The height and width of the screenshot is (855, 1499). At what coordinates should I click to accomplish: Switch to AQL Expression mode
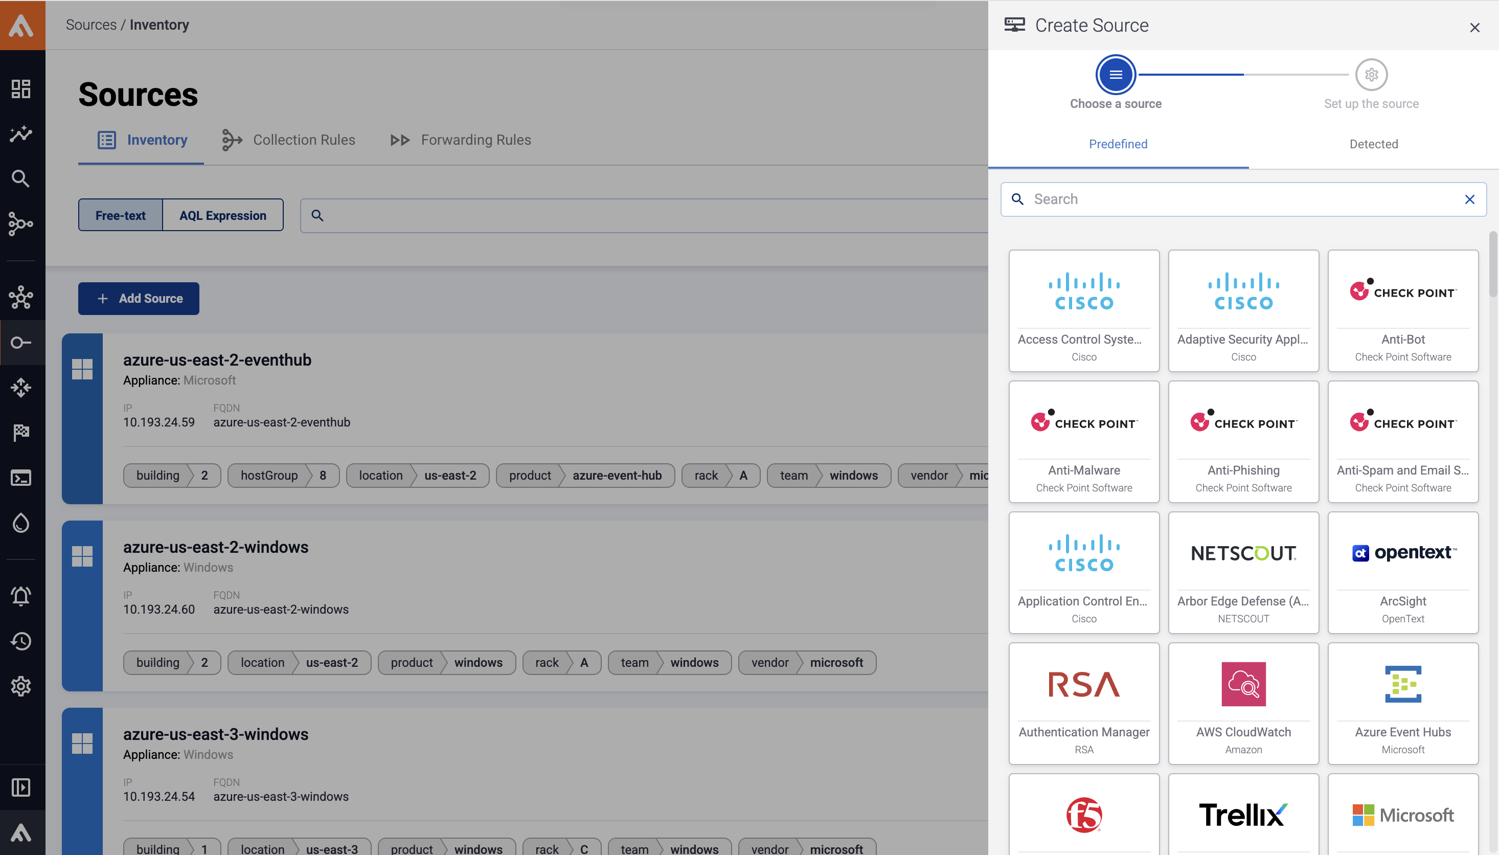(x=222, y=215)
